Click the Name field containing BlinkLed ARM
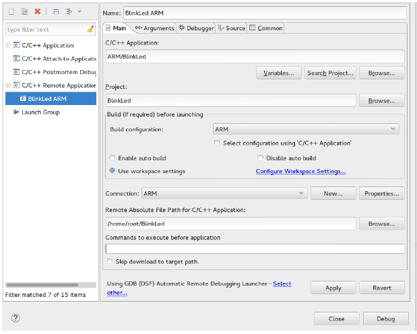Image resolution: width=417 pixels, height=334 pixels. (x=265, y=13)
